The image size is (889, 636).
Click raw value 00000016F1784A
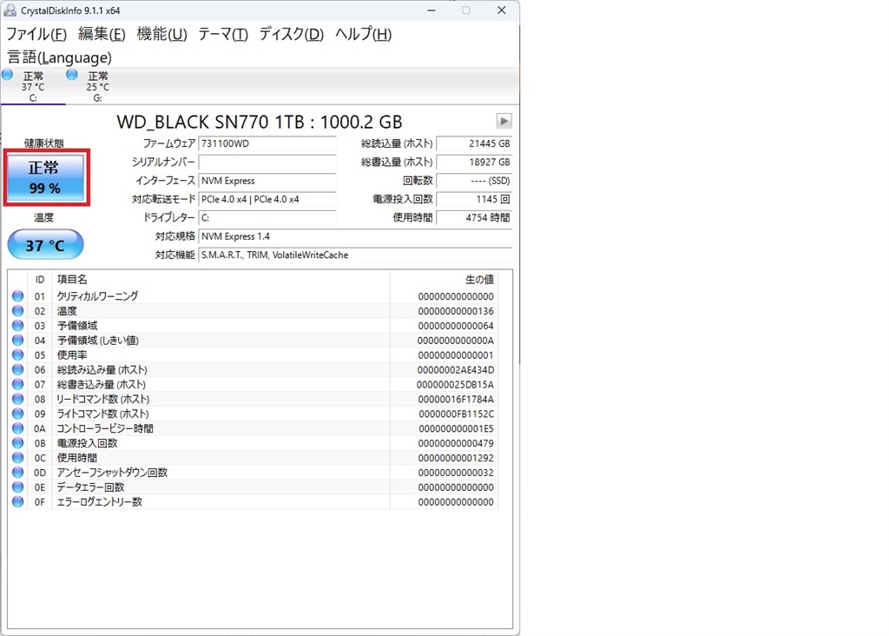(456, 400)
